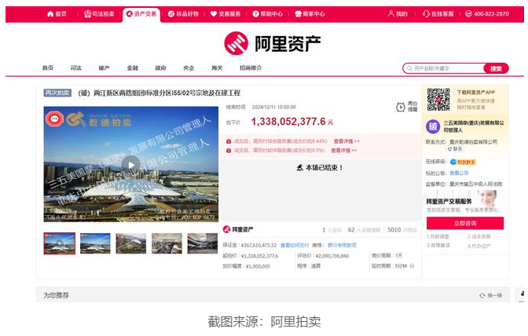528x336 pixels.
Task: Open 查看公告 announcement link
Action: click(x=459, y=173)
